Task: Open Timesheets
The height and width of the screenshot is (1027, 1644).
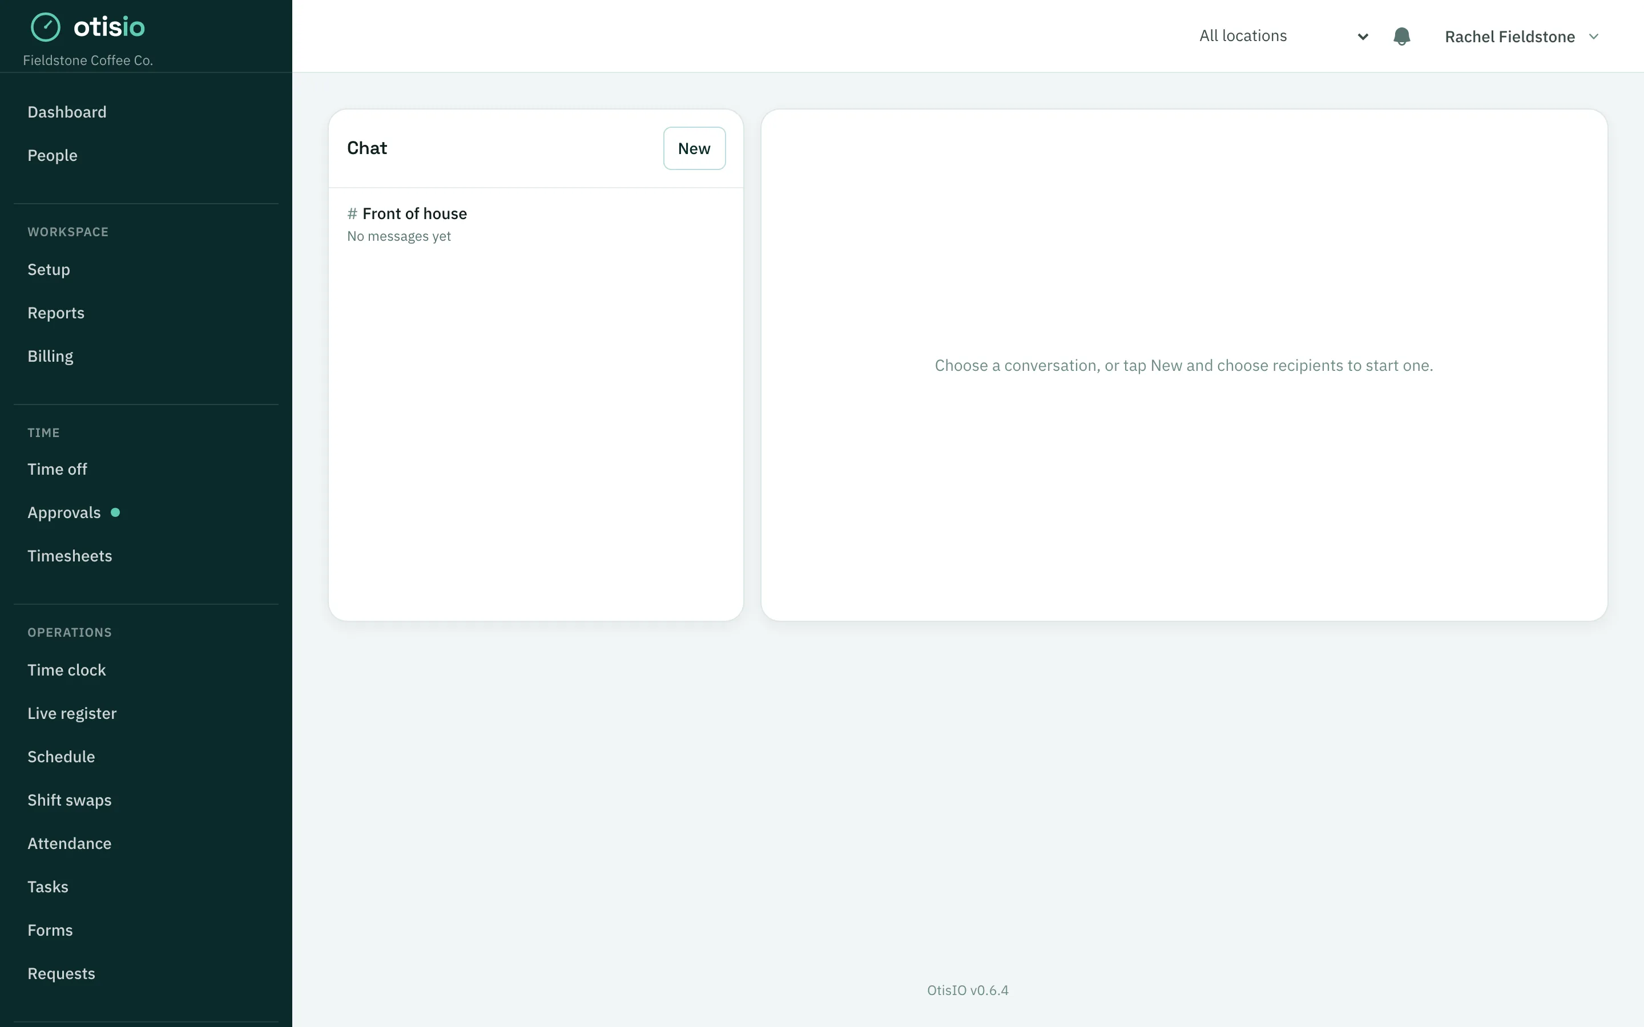Action: coord(69,556)
